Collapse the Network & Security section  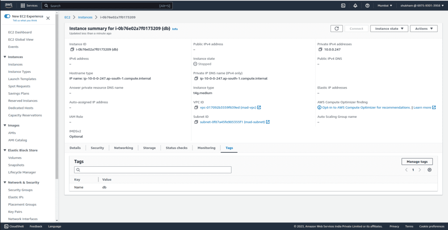pos(5,182)
